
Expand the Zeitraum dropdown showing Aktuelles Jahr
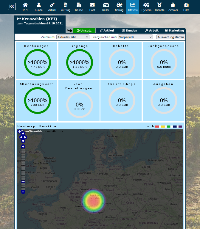[73, 37]
